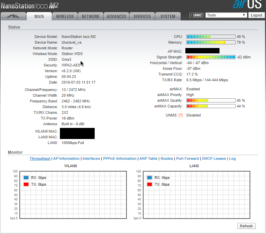Screen dimensions: 266x234
Task: Open the Log view
Action: [233, 158]
